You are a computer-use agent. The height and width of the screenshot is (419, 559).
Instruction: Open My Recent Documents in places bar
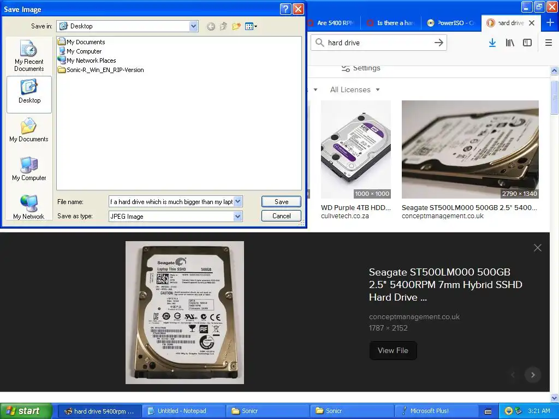29,56
